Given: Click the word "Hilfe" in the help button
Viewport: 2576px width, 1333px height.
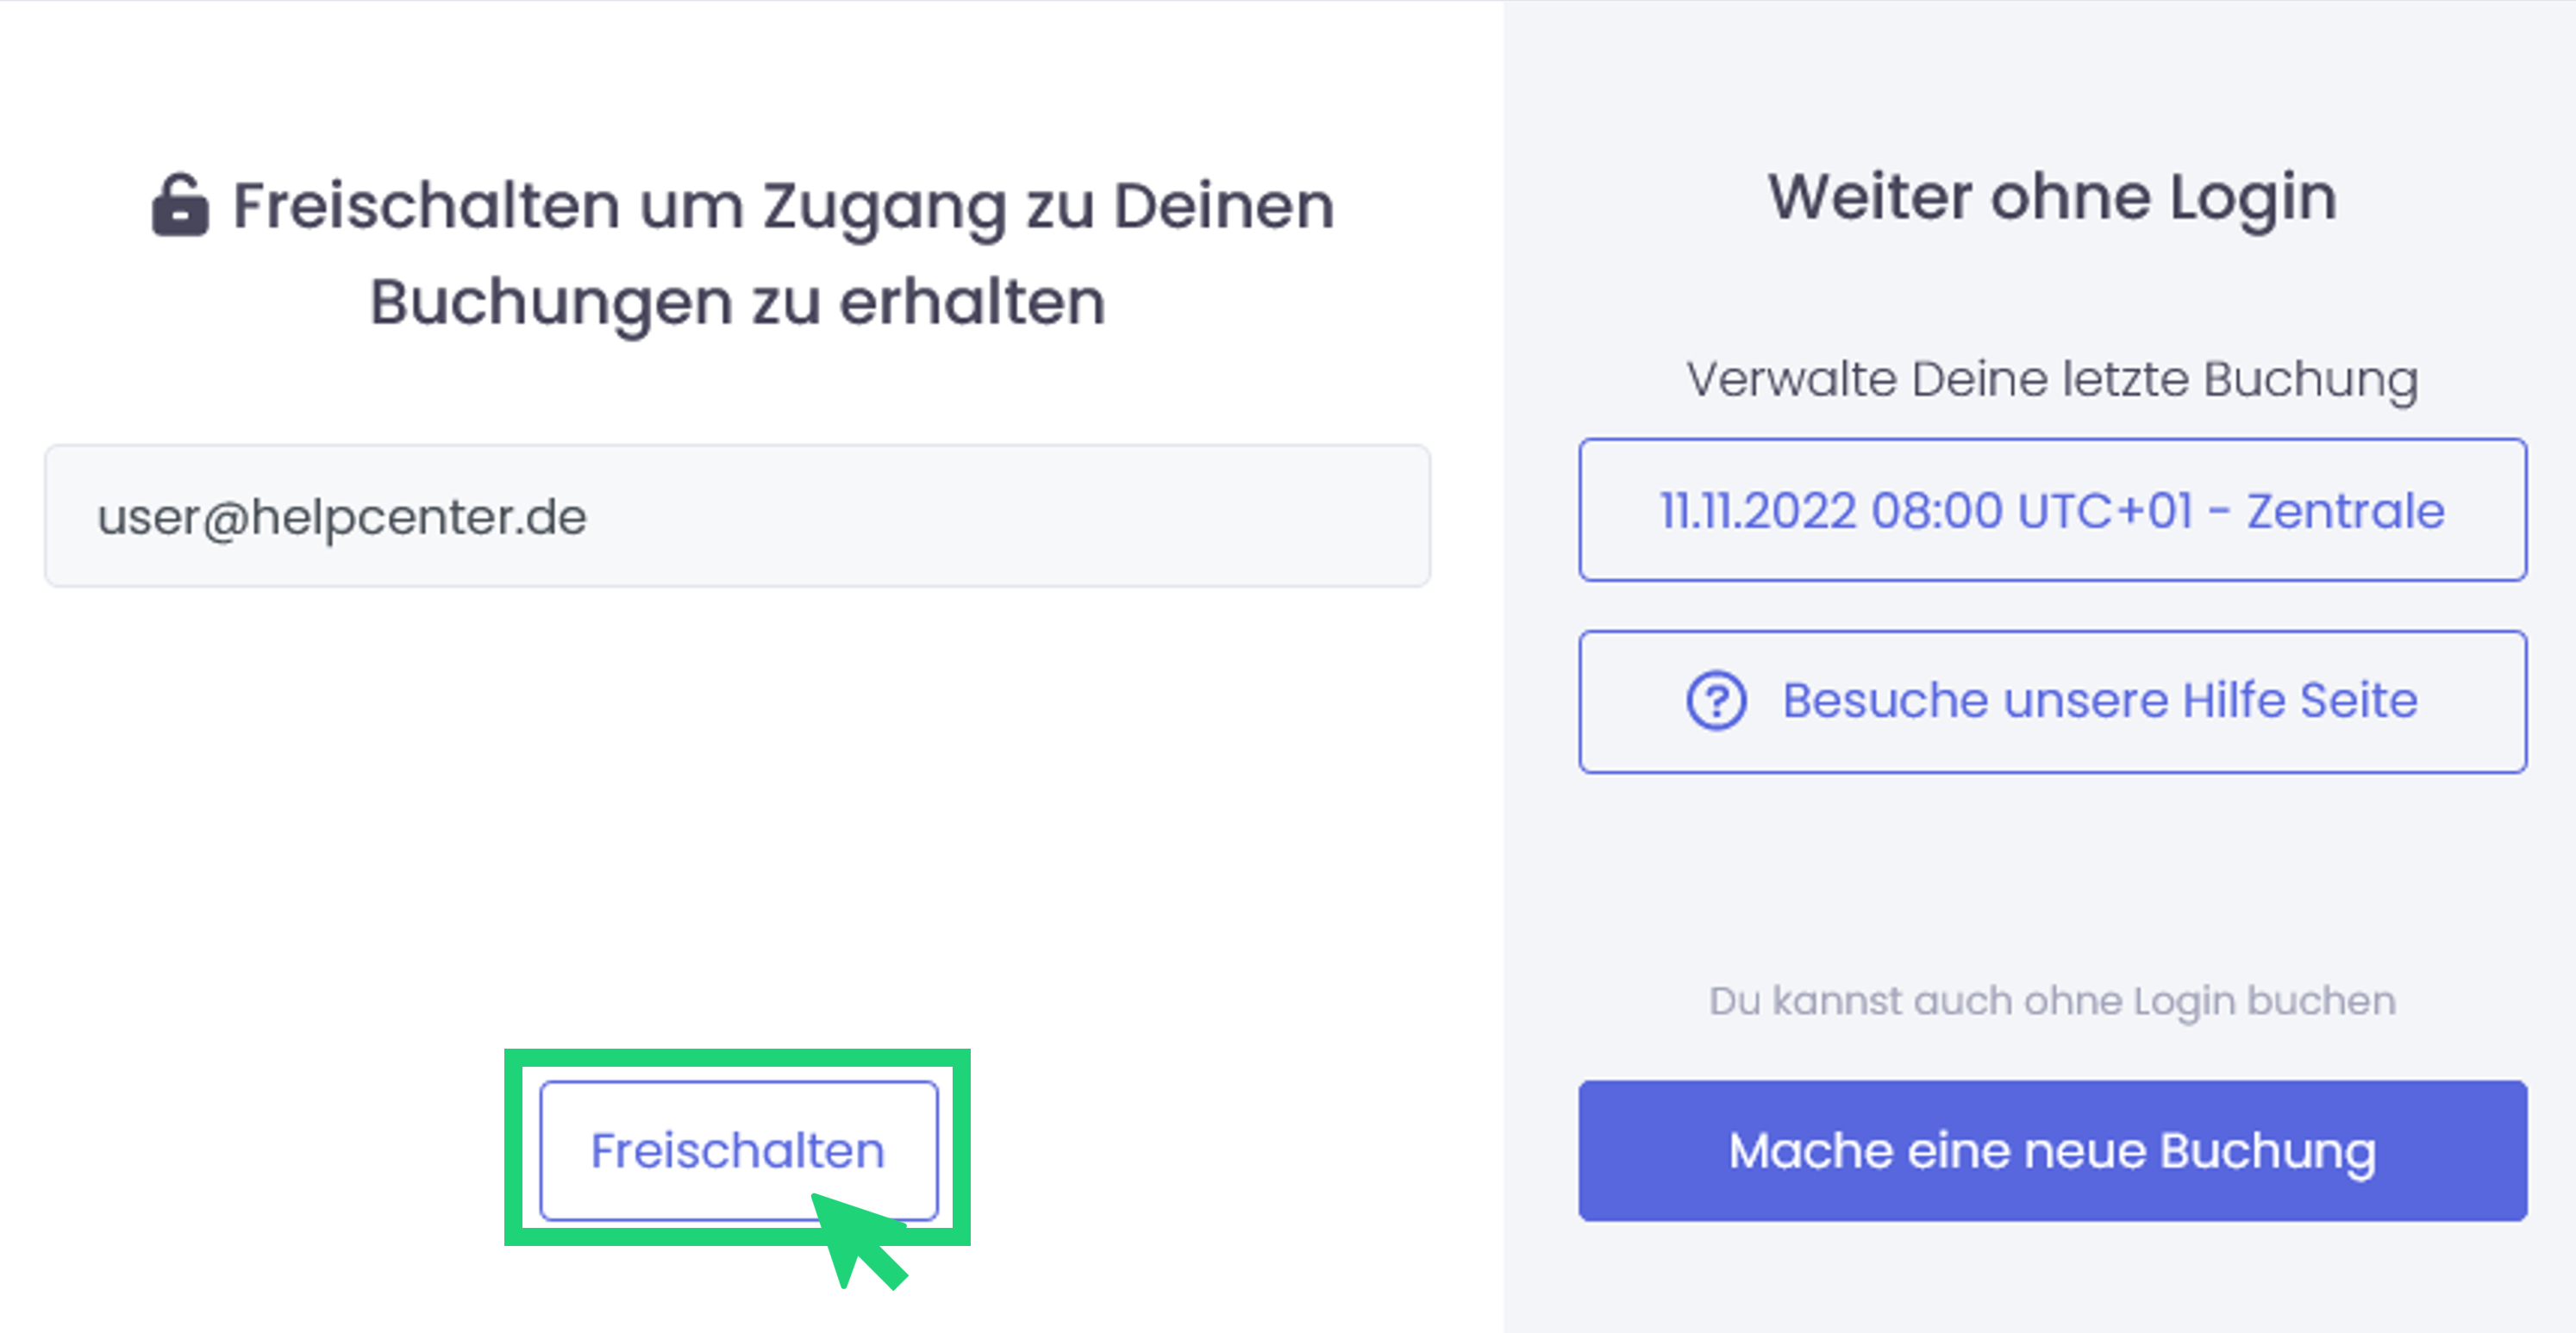Looking at the screenshot, I should pos(2233,700).
